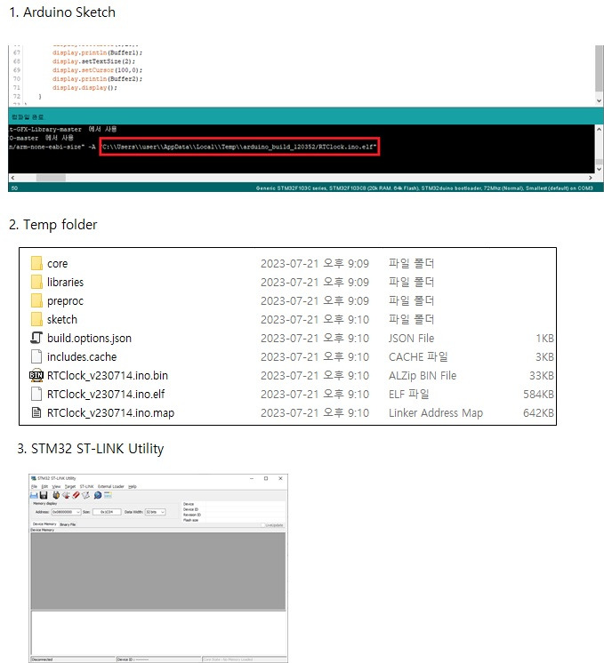Open the View menu in ST-LINK Utility
Image resolution: width=604 pixels, height=663 pixels.
(56, 486)
